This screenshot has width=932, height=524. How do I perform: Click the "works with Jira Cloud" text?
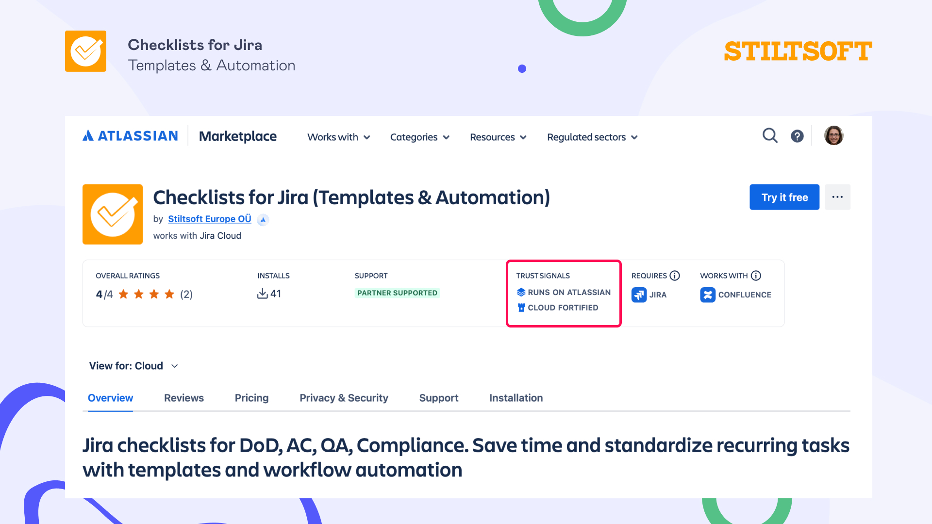[197, 235]
